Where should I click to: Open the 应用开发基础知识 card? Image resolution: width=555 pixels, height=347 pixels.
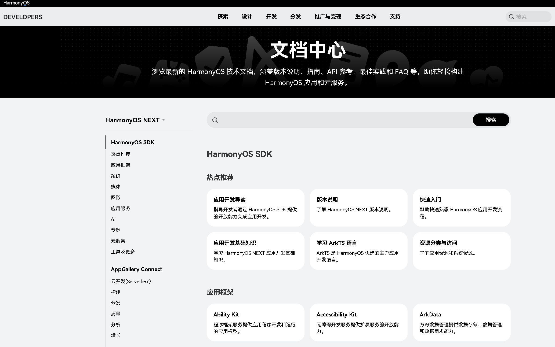256,251
